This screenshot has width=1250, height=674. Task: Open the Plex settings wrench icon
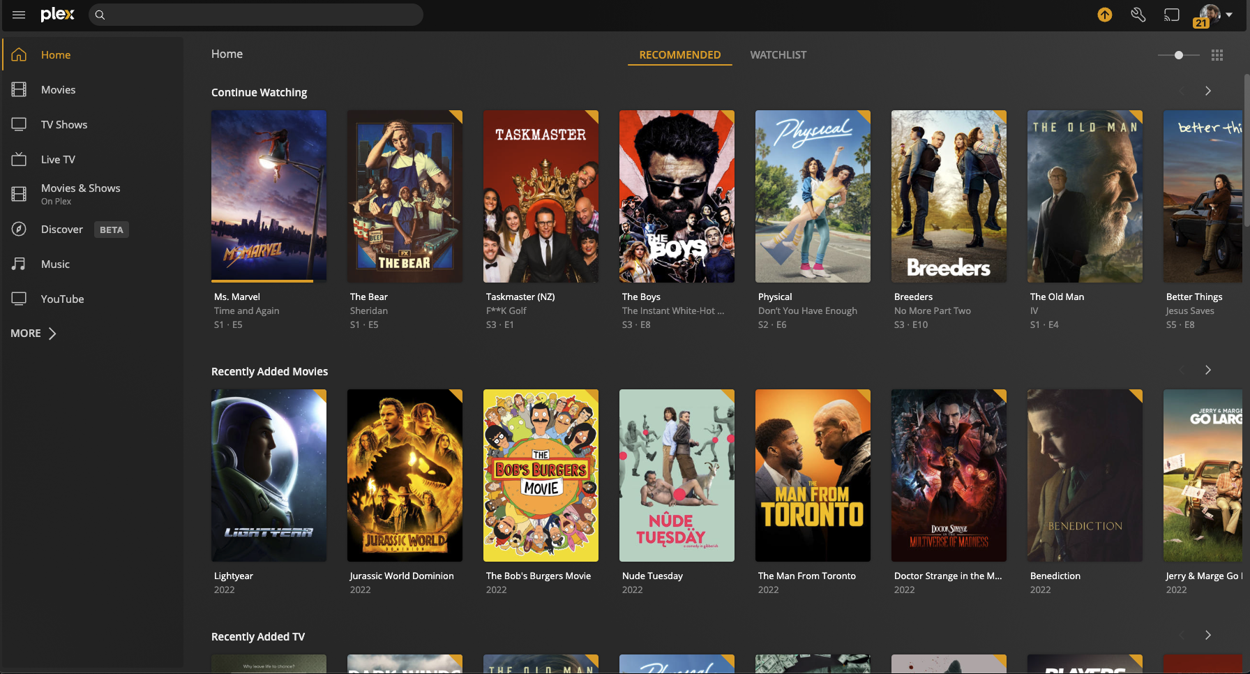pos(1138,14)
